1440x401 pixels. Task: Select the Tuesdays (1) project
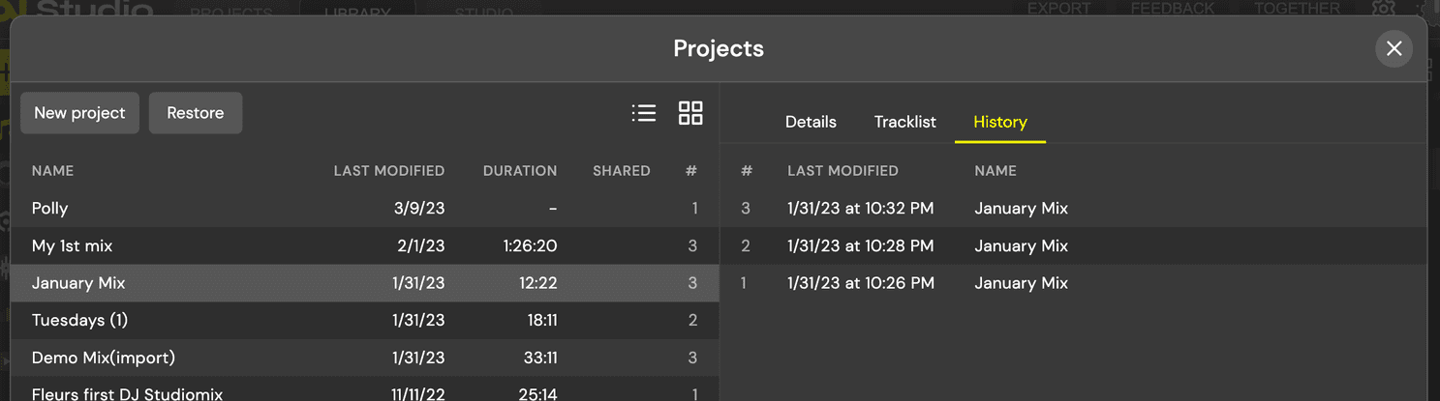pos(365,320)
